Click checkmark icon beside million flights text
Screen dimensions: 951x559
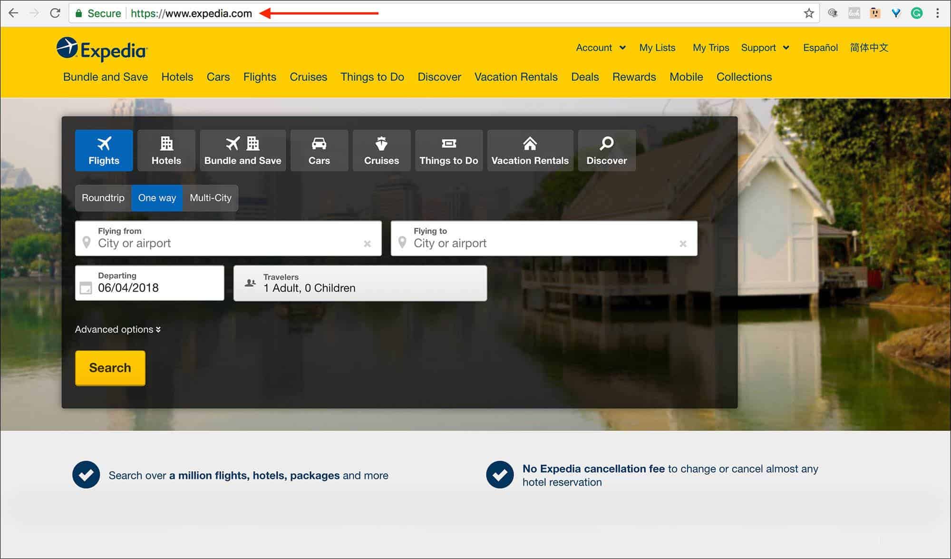(x=86, y=475)
